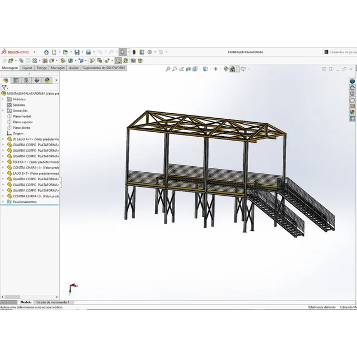Viewport: 357px width, 357px height.
Task: Click the View Settings monitor icon
Action: pos(243,69)
